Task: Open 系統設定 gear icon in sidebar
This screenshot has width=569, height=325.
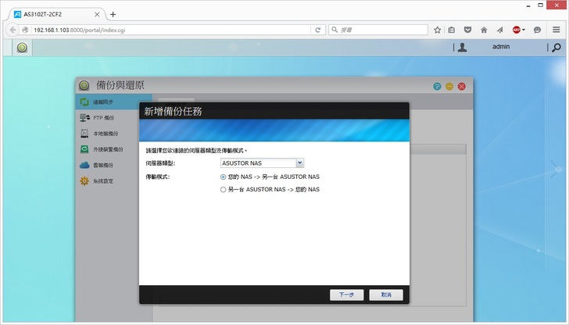Action: point(85,180)
